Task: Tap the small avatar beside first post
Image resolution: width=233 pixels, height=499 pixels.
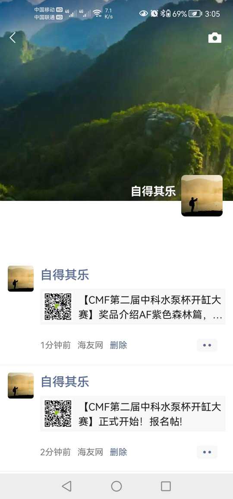Action: click(21, 279)
